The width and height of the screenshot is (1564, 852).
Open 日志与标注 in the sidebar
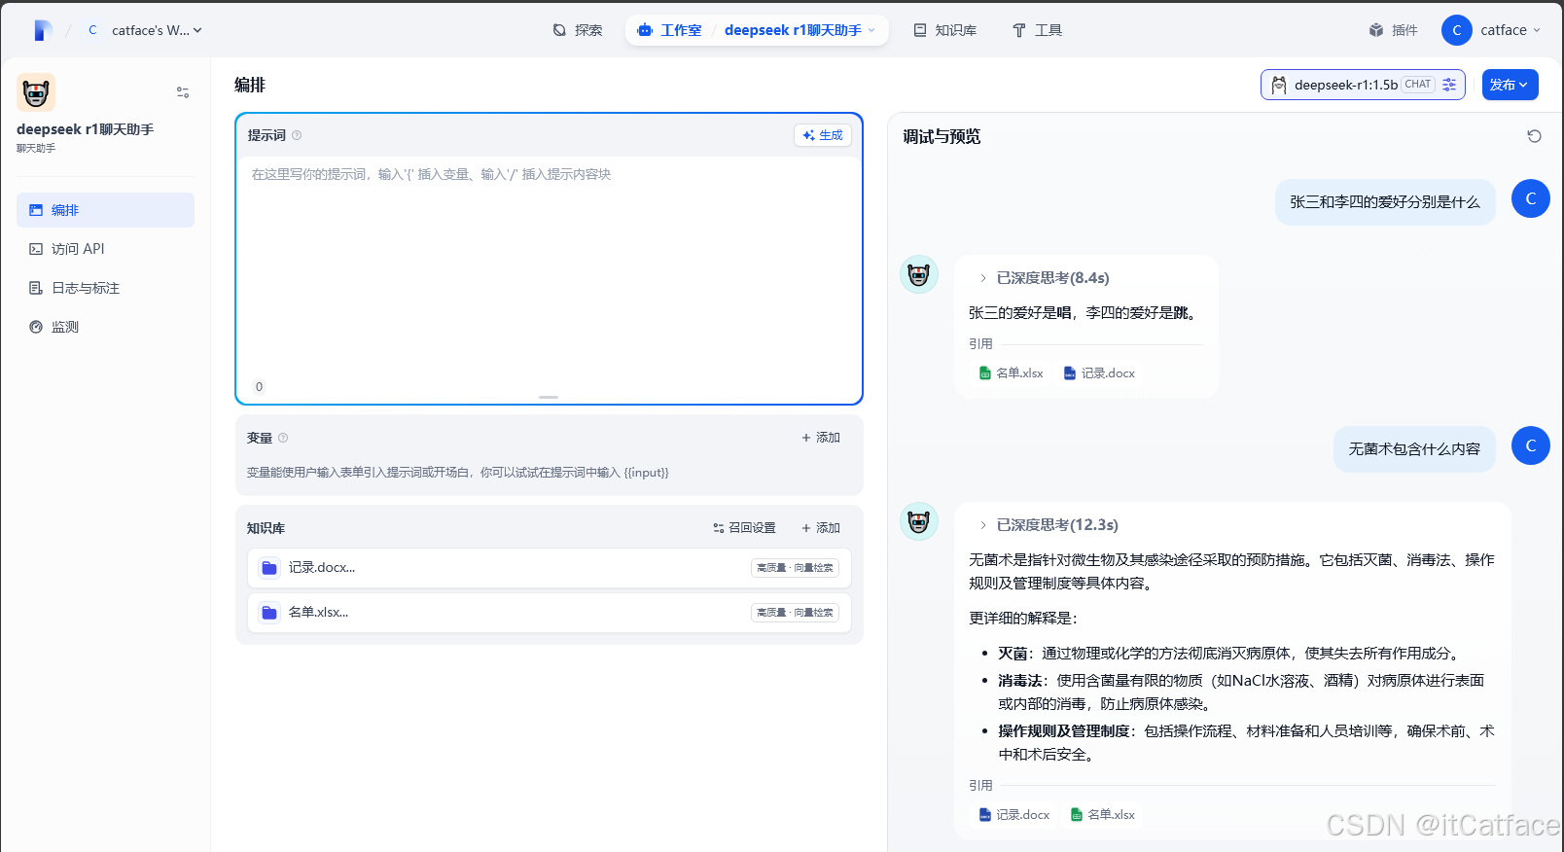[x=105, y=288]
